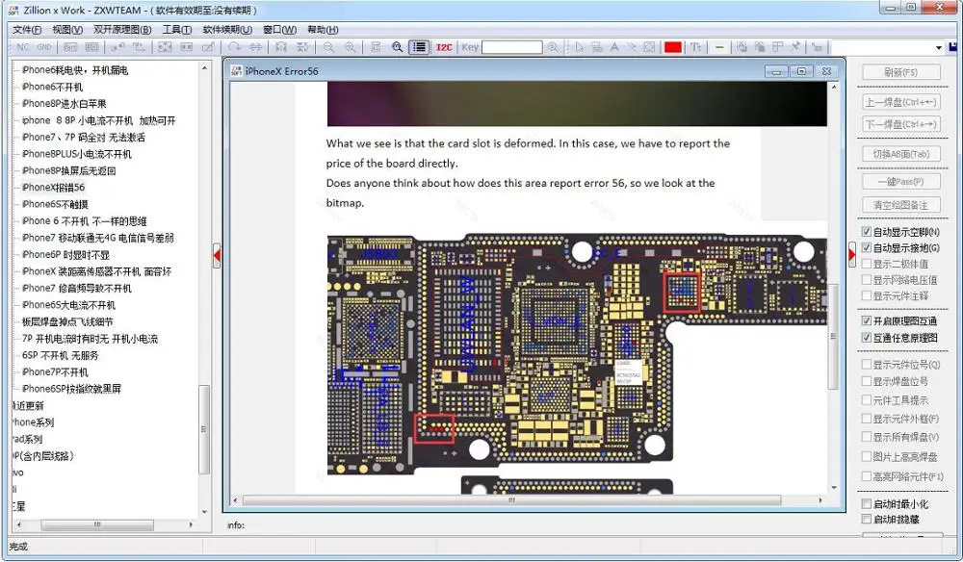Click the rotate arrow toolbar icon
The width and height of the screenshot is (963, 562).
coord(234,47)
